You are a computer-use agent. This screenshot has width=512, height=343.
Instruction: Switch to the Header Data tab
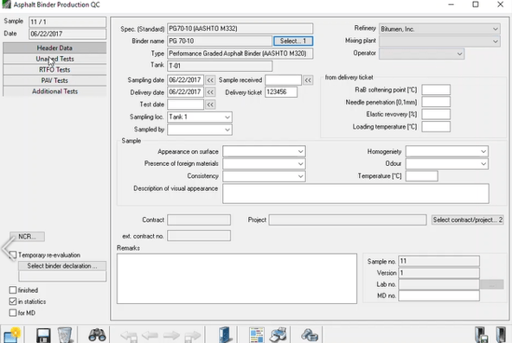point(54,48)
